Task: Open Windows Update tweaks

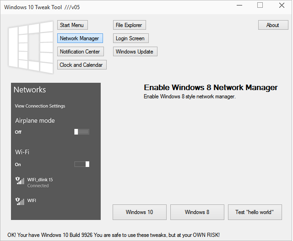Action: click(135, 52)
